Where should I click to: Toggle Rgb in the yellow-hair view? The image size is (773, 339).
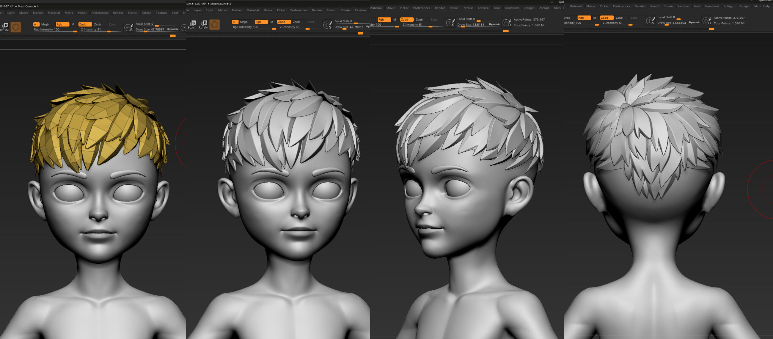(x=62, y=24)
